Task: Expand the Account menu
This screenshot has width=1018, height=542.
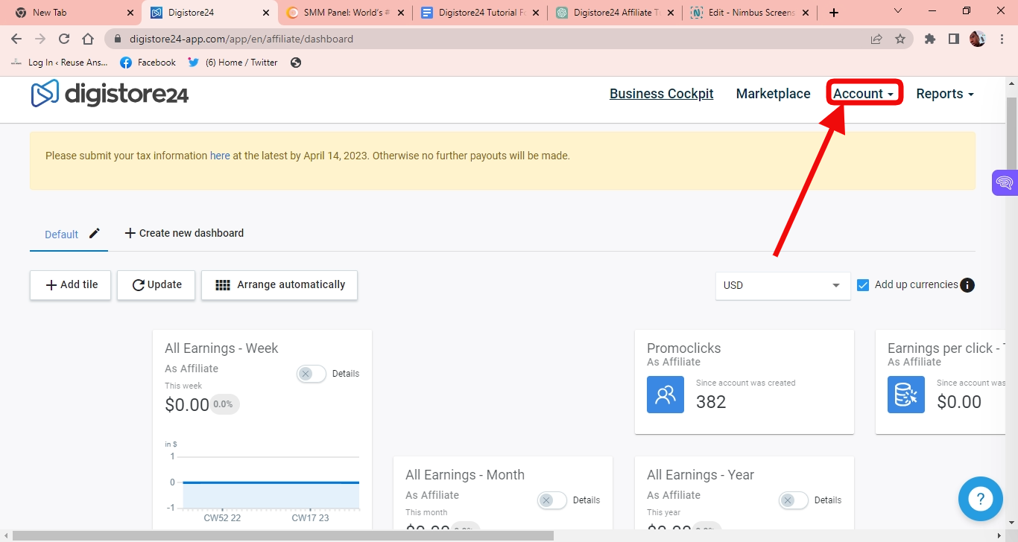Action: coord(864,94)
